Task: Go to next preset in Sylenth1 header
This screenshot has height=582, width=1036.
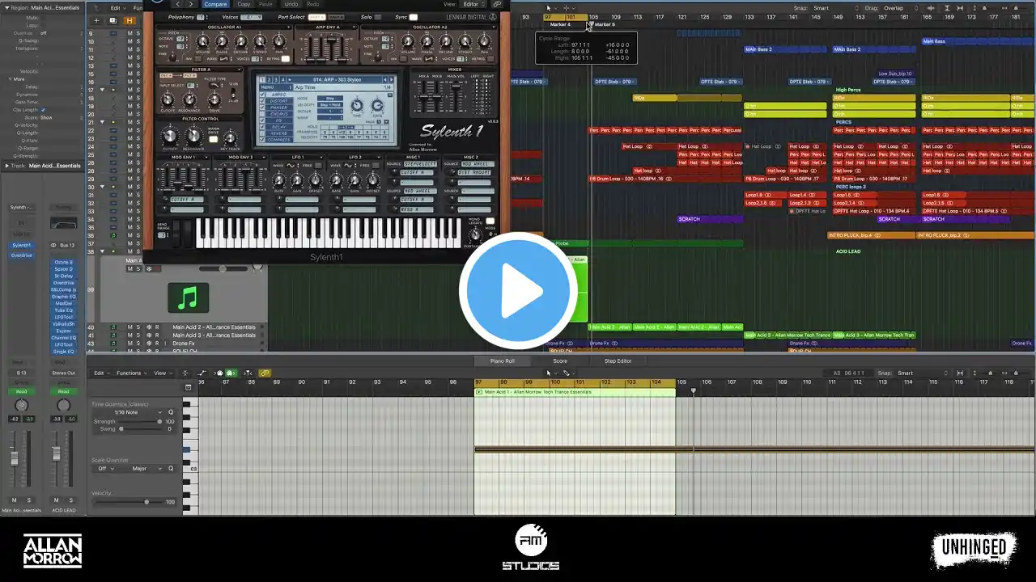Action: pyautogui.click(x=191, y=4)
